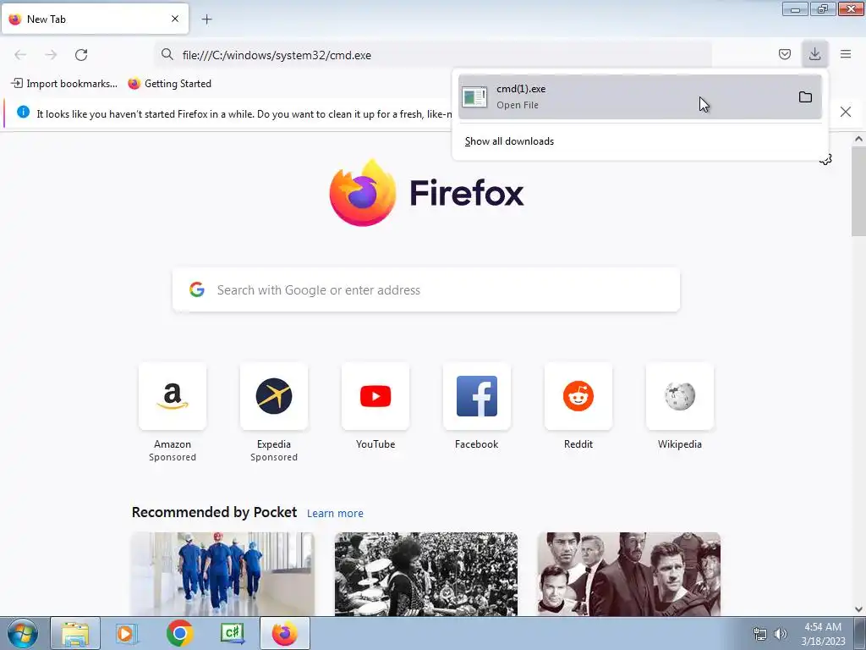
Task: Click the search magnifier in the address bar
Action: (x=167, y=54)
